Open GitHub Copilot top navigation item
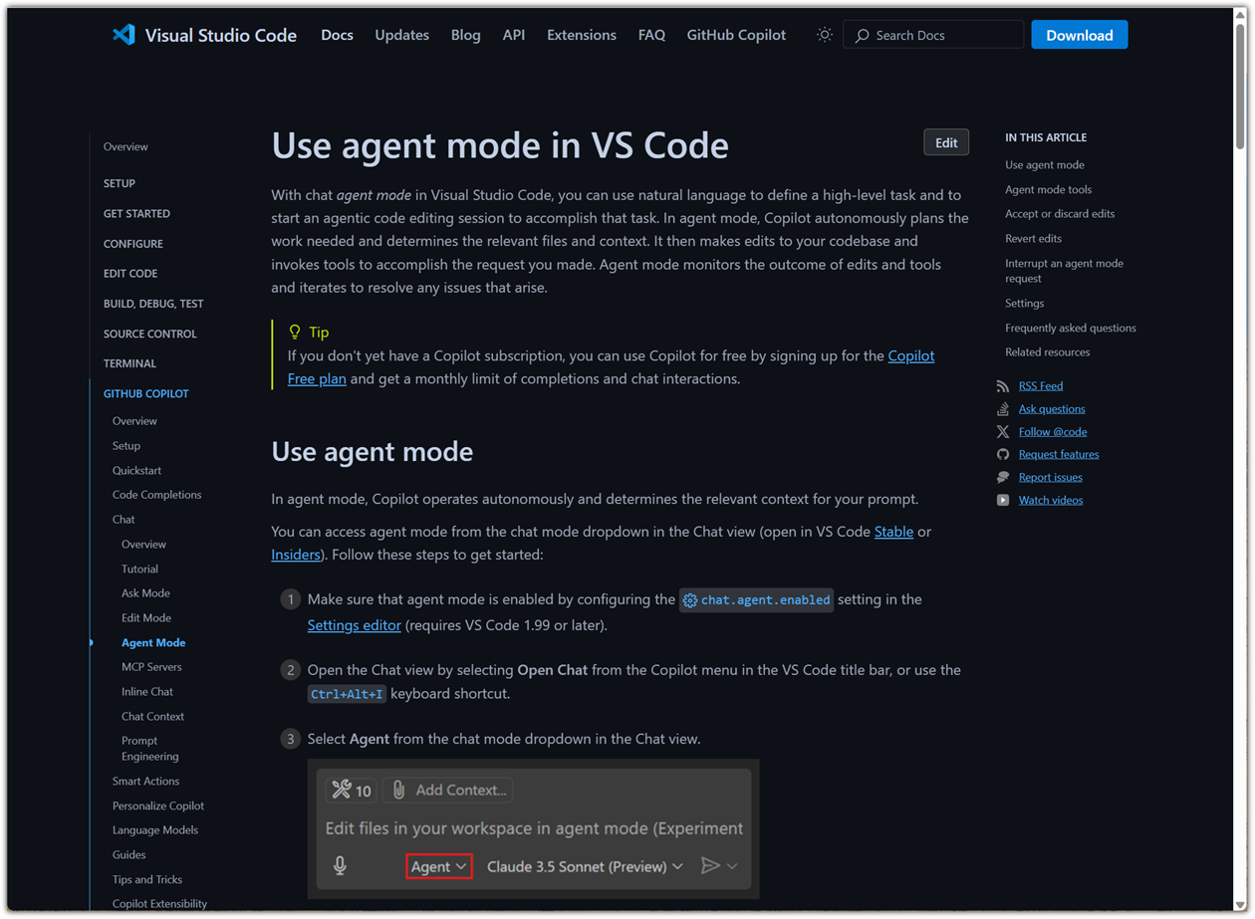Viewport: 1255px width, 919px height. [736, 35]
